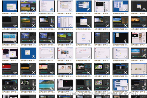Click play icon on 教学 26 thumbnail
The image size is (147, 98).
(x=34, y=57)
